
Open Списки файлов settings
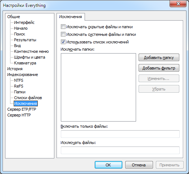[28, 98]
